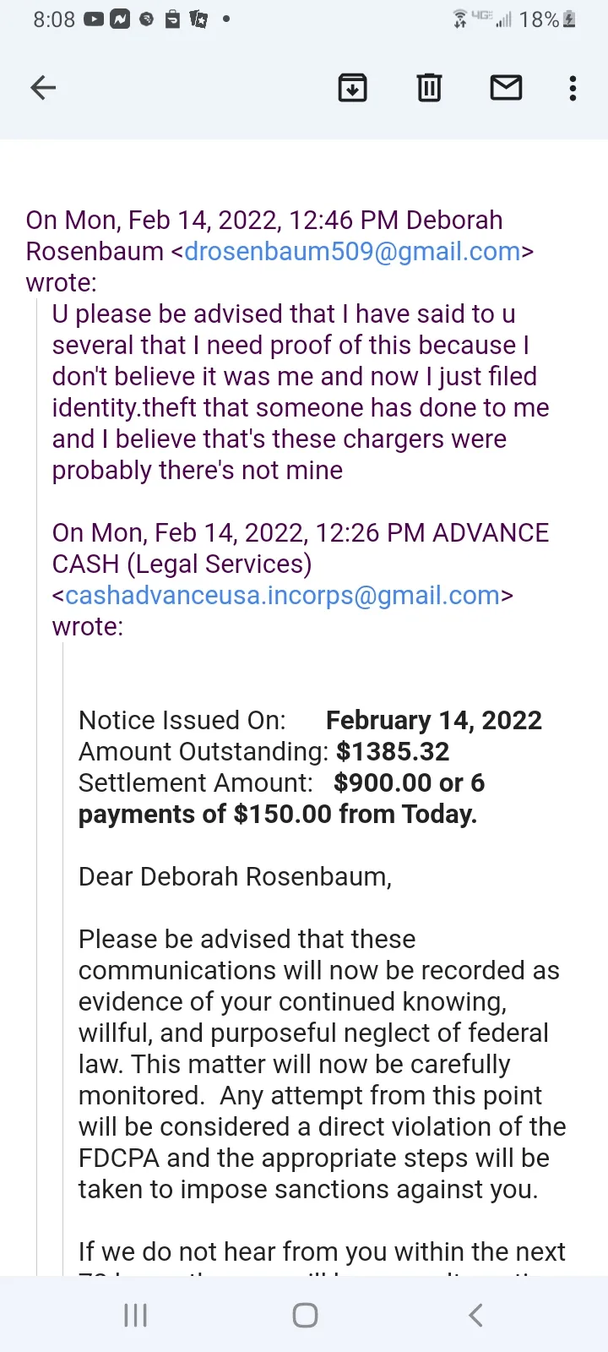Image resolution: width=608 pixels, height=1352 pixels.
Task: Tap the Android navigation back chevron
Action: point(475,1315)
